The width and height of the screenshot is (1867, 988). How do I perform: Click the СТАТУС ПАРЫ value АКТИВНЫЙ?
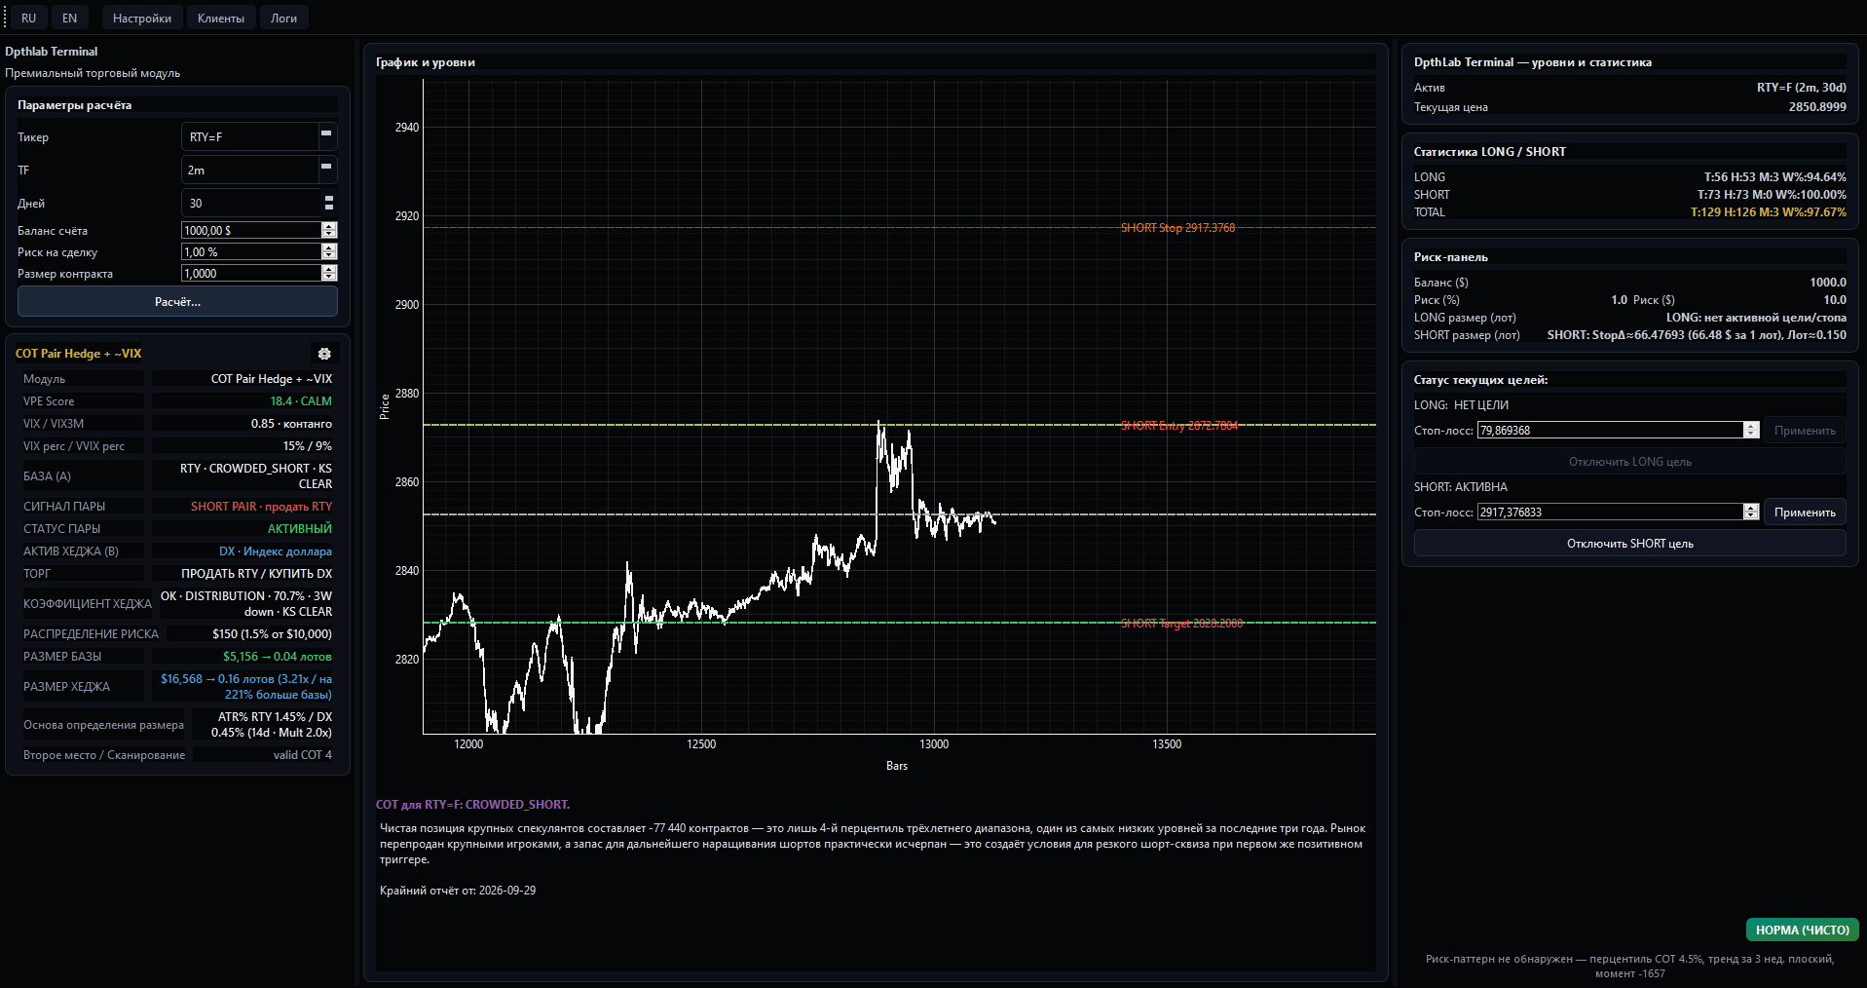point(300,528)
